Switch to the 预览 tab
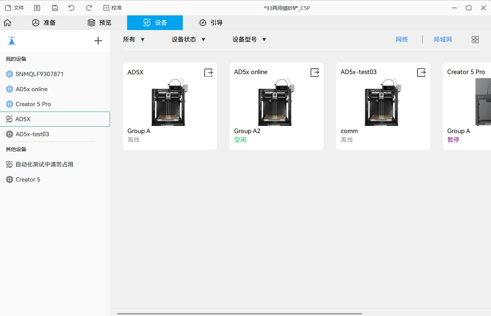 (99, 23)
